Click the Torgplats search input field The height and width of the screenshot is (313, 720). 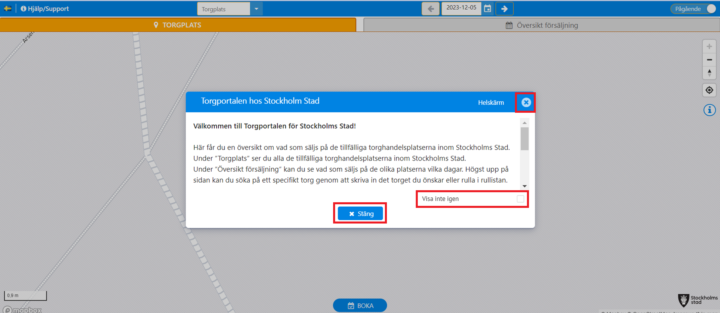tap(224, 9)
